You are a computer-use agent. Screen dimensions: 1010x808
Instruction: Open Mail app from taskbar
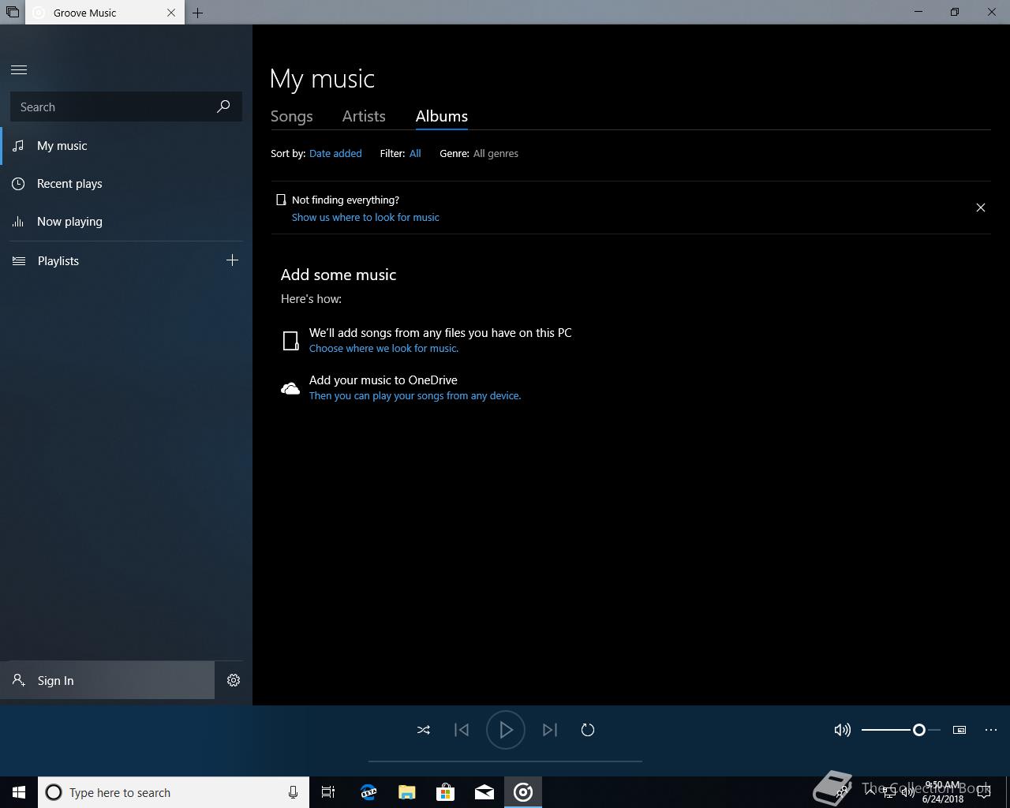click(484, 792)
